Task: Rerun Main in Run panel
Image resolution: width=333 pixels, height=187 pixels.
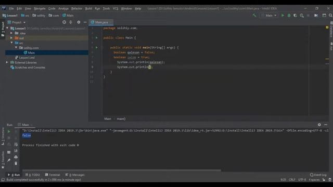Action: pos(9,131)
